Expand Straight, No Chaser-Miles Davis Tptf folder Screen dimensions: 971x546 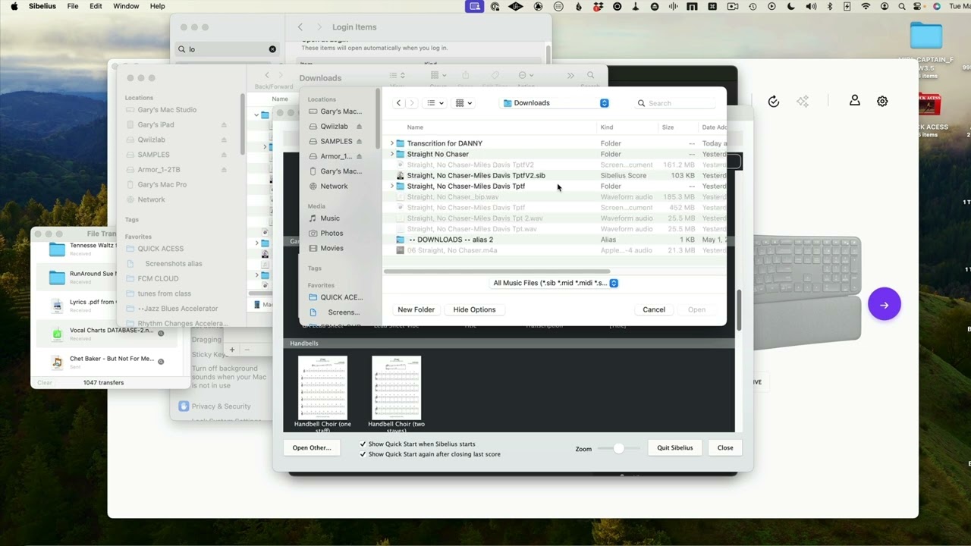pyautogui.click(x=392, y=186)
